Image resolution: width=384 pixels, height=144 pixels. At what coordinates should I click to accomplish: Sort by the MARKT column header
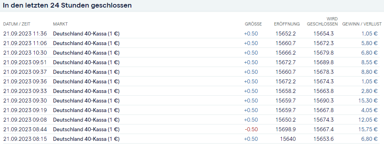click(x=60, y=24)
